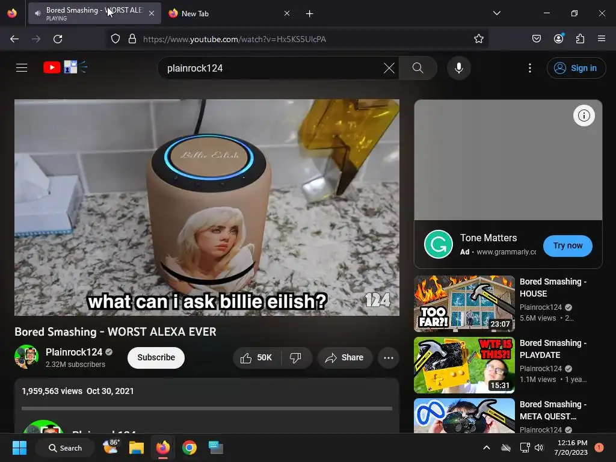Open the YouTube guide hamburger menu

22,68
